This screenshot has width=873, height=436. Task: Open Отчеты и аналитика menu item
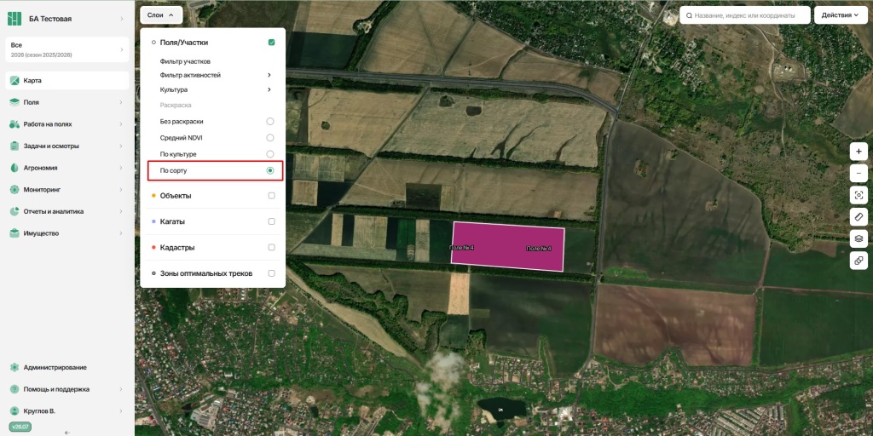[67, 211]
